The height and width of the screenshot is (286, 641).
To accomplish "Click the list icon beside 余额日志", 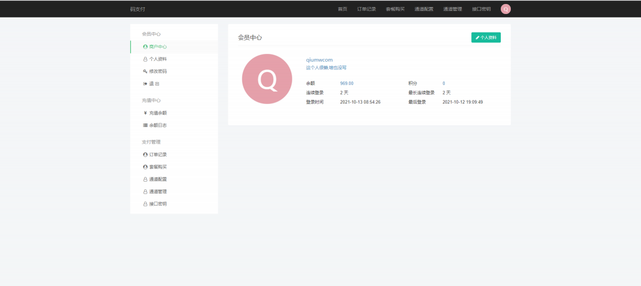I will click(145, 125).
